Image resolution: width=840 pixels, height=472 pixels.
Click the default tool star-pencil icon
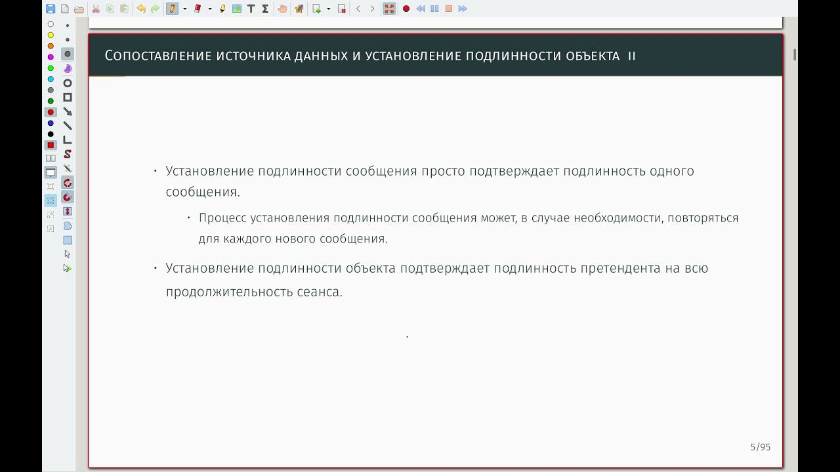(x=299, y=9)
